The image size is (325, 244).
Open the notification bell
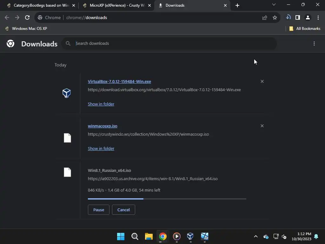pos(316,236)
